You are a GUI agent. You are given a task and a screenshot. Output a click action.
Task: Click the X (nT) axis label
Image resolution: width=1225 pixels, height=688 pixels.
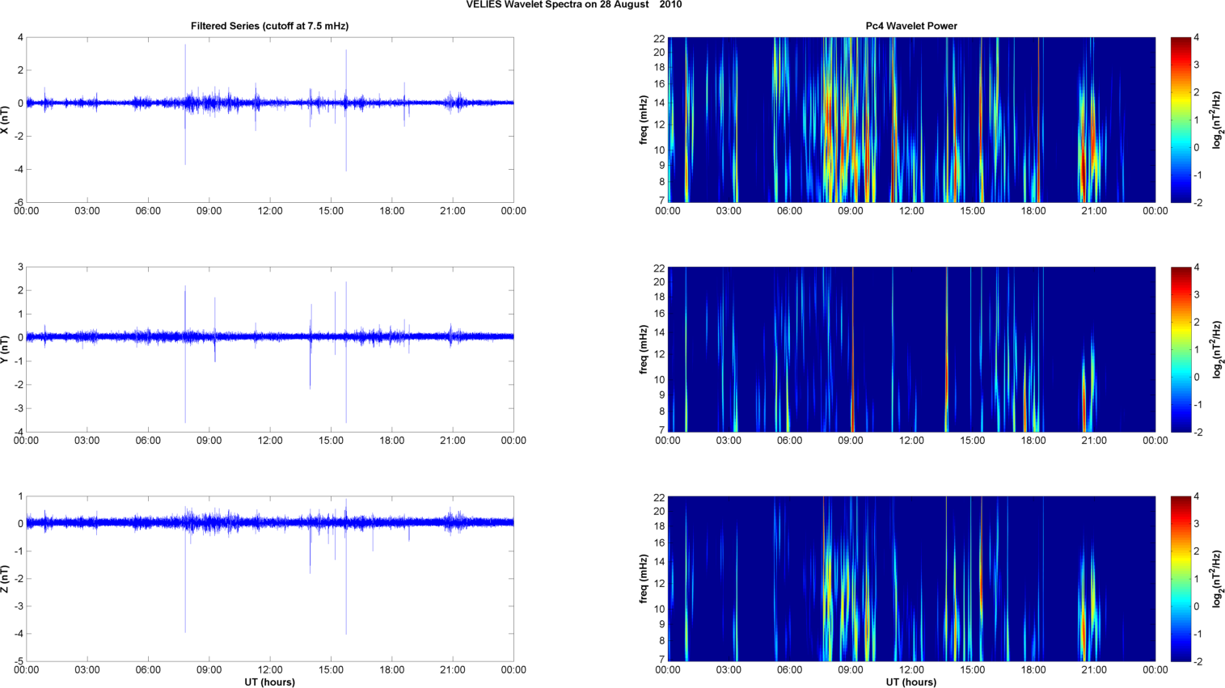[5, 120]
